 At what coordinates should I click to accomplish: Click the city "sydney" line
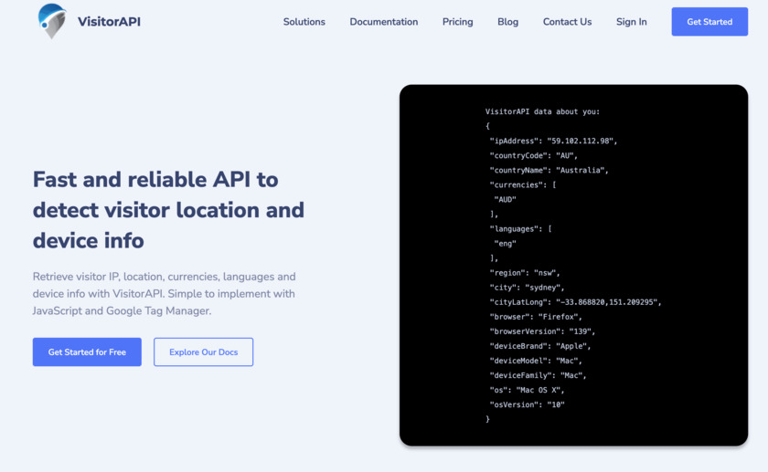point(527,288)
